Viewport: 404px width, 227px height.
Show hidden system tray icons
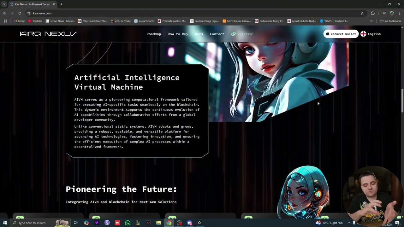349,223
